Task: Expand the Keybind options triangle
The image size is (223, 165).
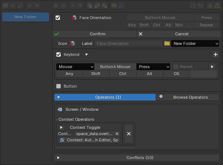Action: tap(86, 55)
